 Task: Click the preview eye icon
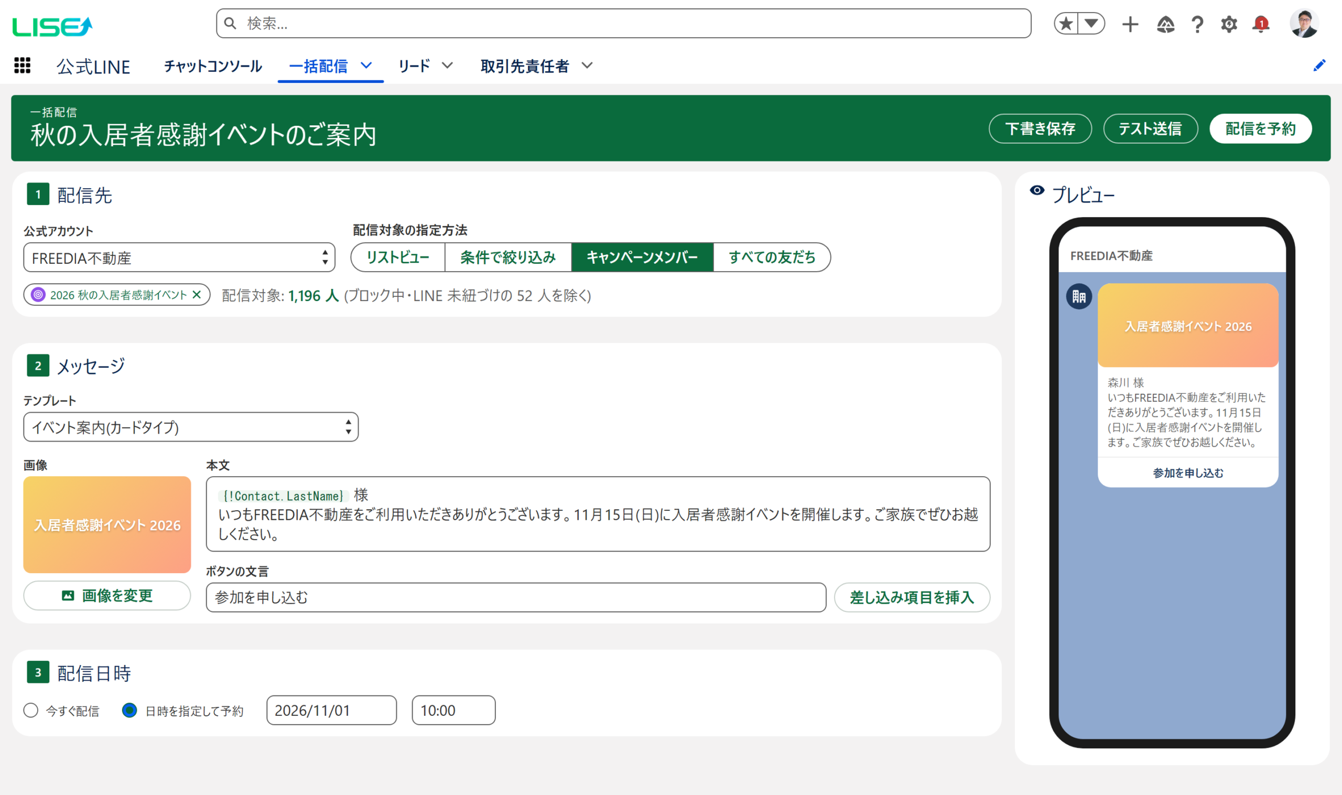pos(1037,190)
